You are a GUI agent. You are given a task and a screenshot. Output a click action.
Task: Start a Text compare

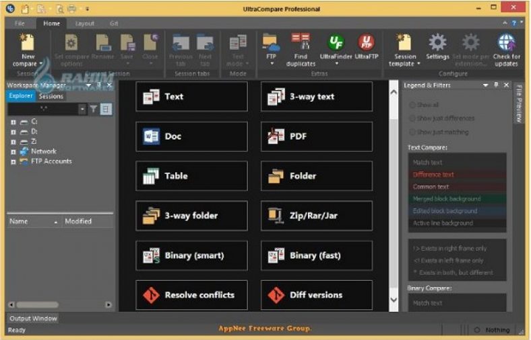click(191, 97)
